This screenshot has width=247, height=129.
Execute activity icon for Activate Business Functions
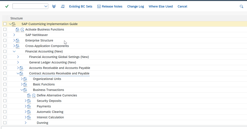coord(22,30)
